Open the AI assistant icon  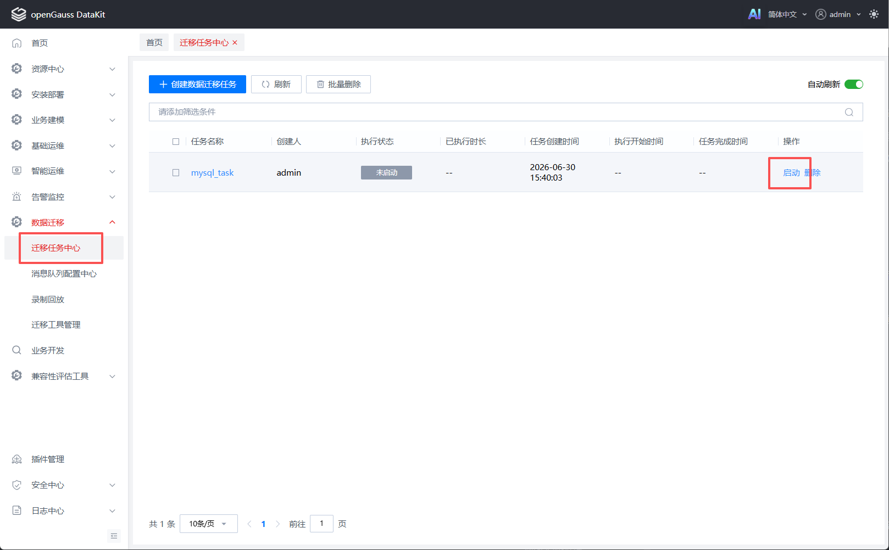754,14
